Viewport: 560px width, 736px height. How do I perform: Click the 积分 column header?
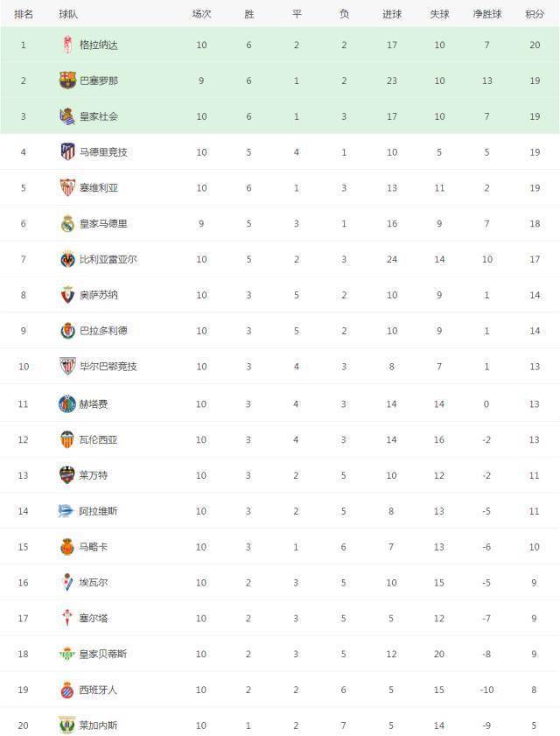tap(534, 14)
